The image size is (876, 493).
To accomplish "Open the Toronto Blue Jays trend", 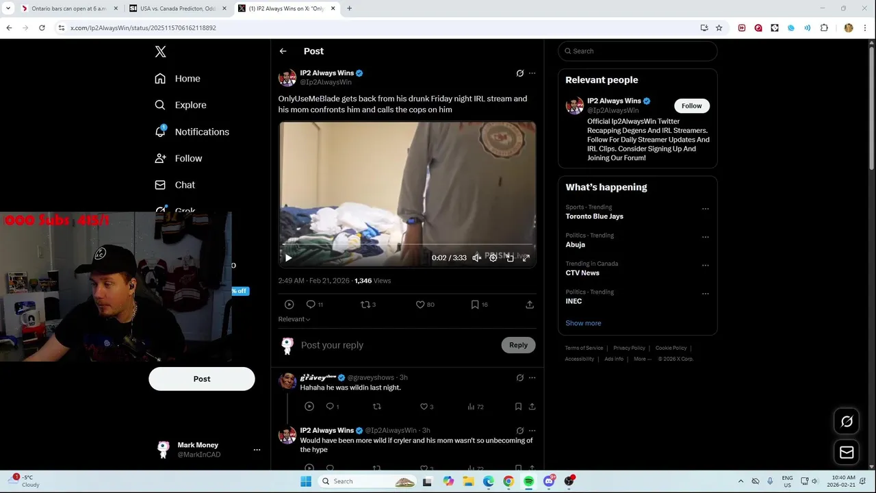I will [594, 216].
